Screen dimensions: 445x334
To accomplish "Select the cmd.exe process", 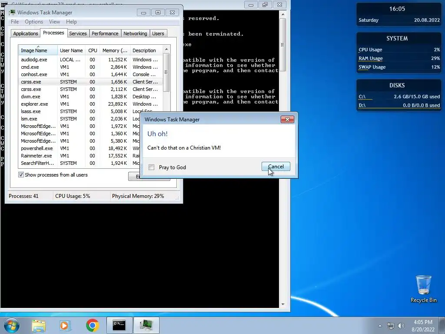I will pyautogui.click(x=90, y=67).
